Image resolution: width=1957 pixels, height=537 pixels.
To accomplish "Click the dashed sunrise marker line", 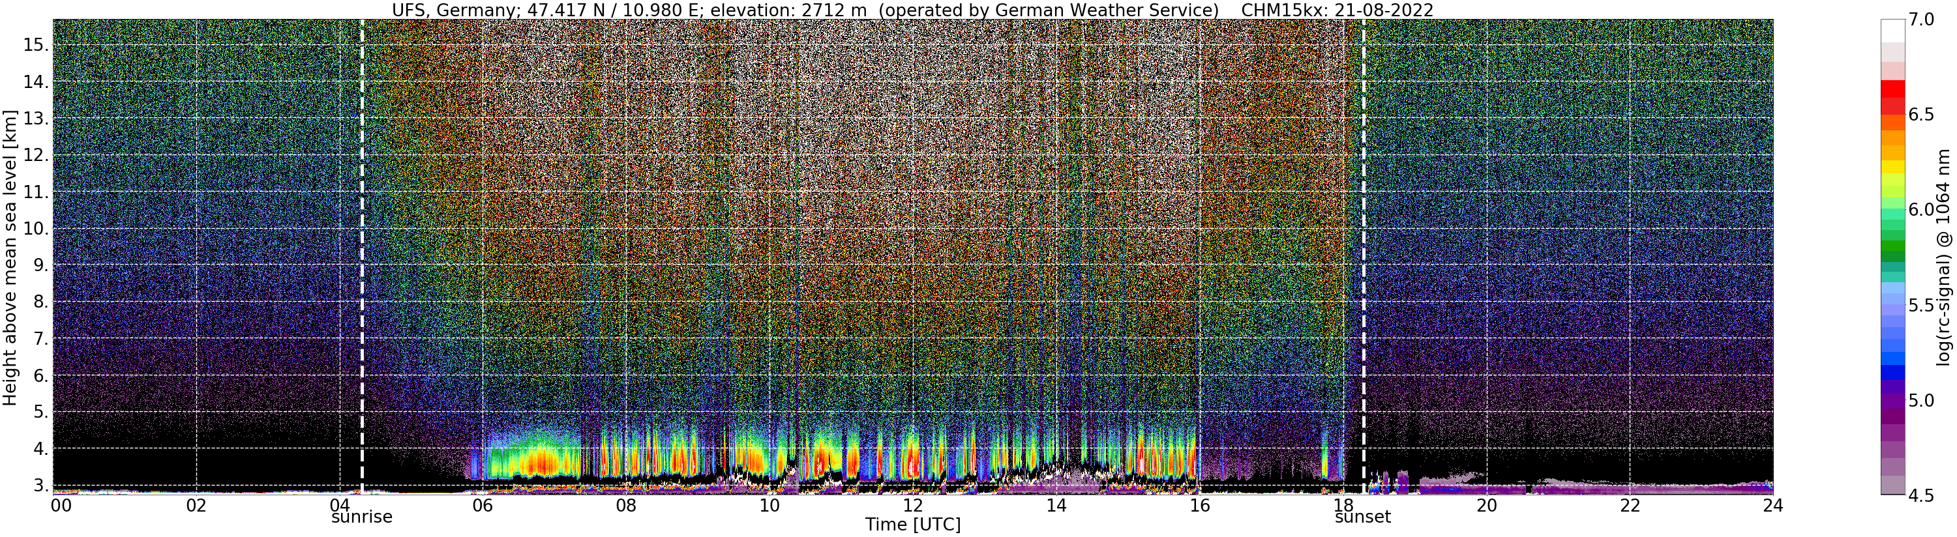I will (362, 257).
